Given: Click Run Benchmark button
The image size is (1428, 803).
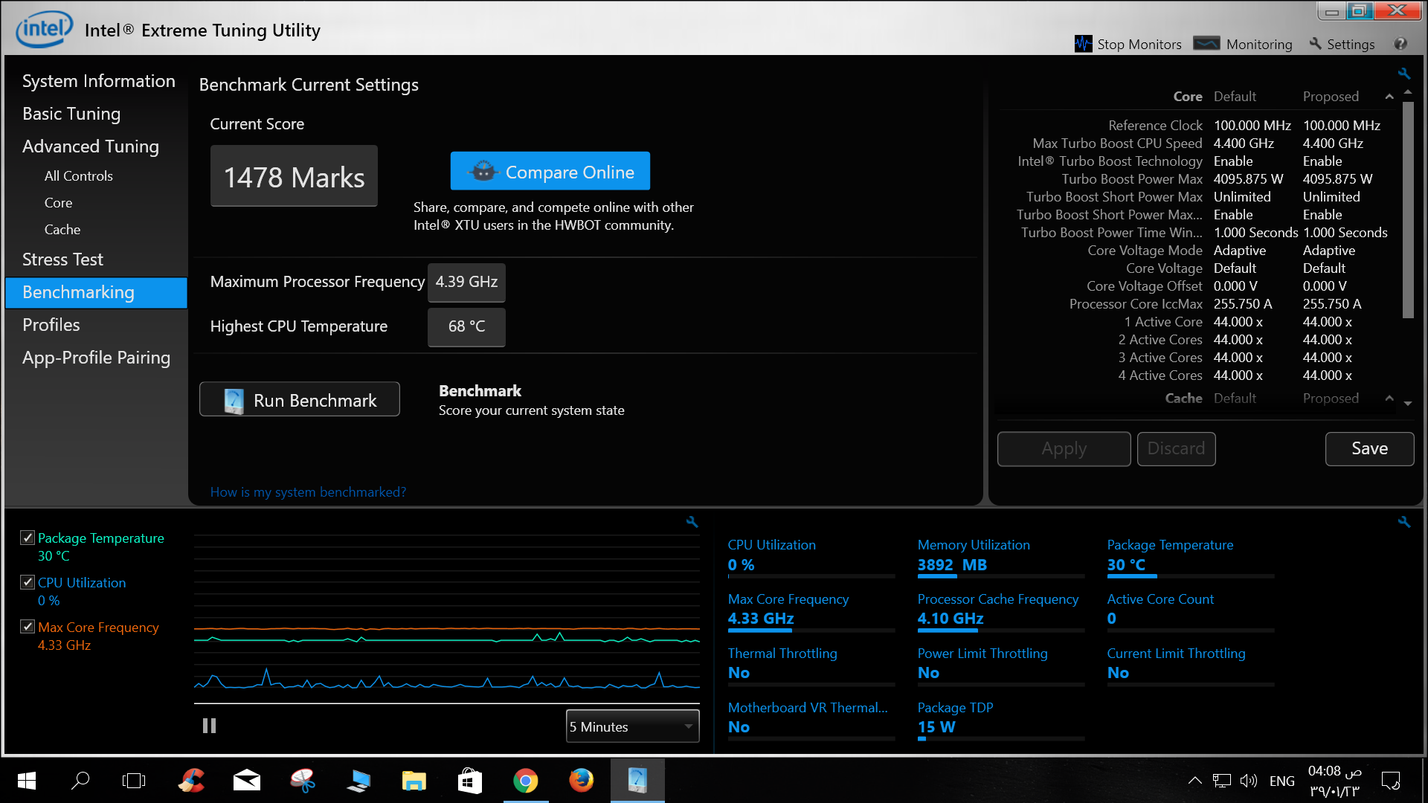Looking at the screenshot, I should pos(300,400).
